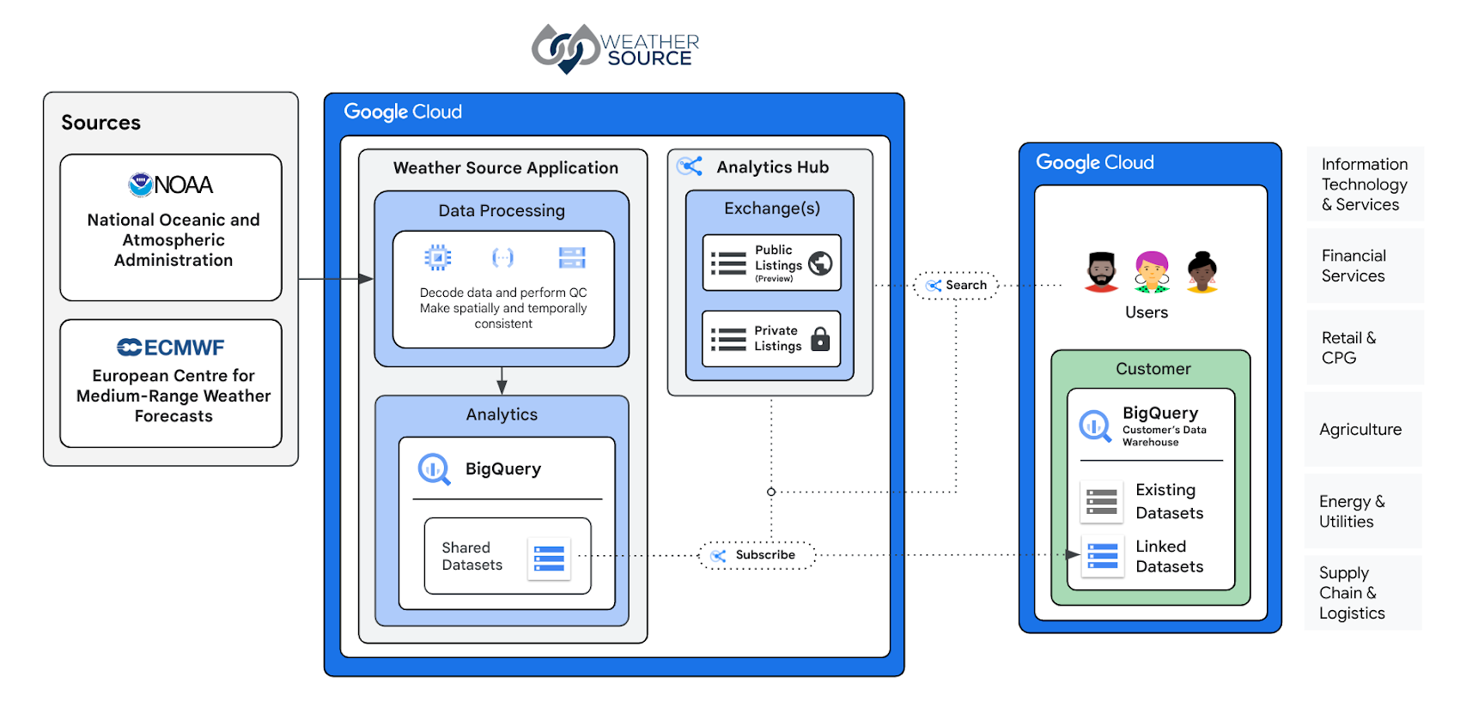Image resolution: width=1460 pixels, height=707 pixels.
Task: Click the Public Listings (Preview) text
Action: pyautogui.click(x=778, y=263)
